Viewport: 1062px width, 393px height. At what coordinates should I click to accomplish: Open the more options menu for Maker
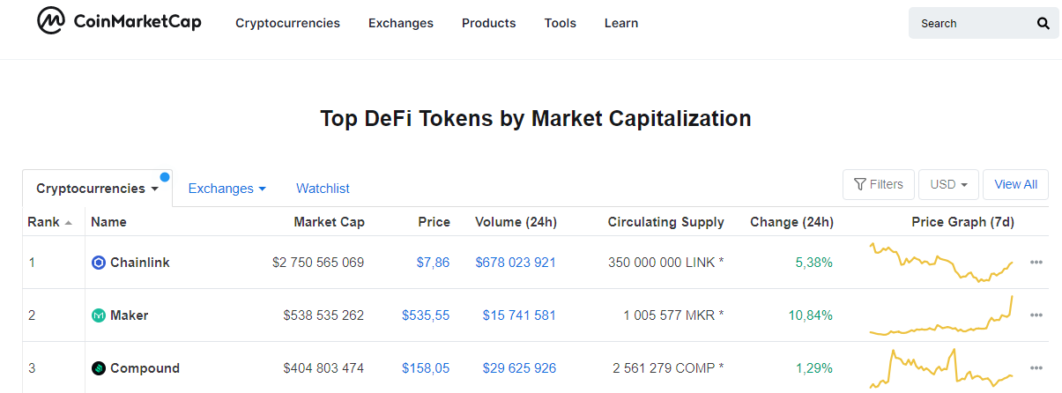(1036, 315)
